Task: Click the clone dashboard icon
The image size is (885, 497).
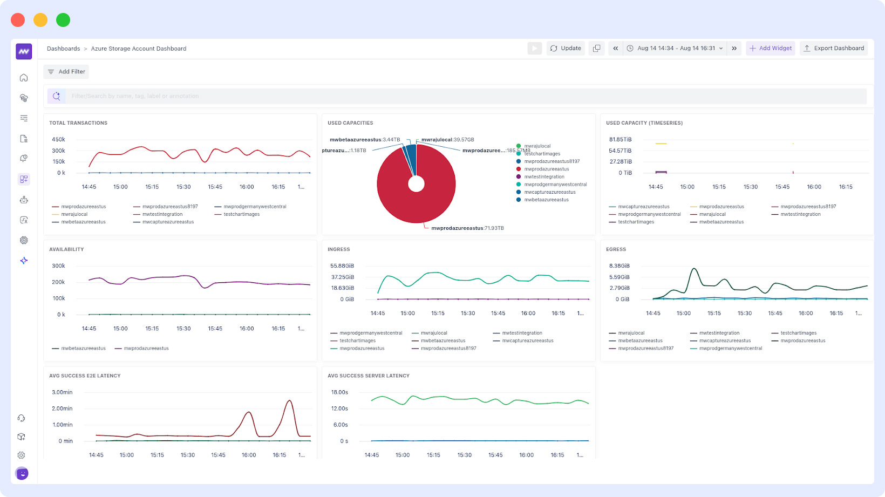Action: click(596, 48)
